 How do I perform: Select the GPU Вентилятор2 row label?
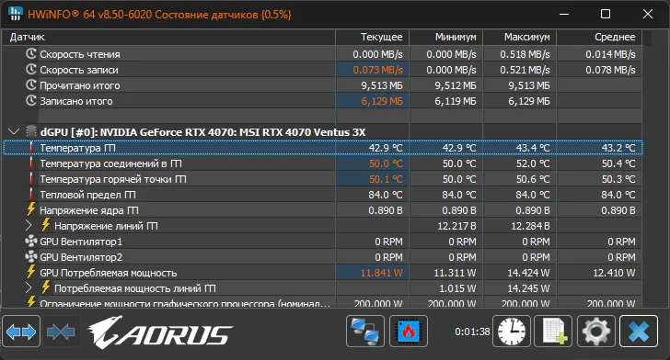click(x=81, y=257)
